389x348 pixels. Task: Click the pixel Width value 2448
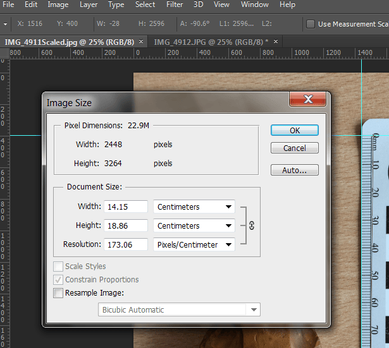[113, 145]
